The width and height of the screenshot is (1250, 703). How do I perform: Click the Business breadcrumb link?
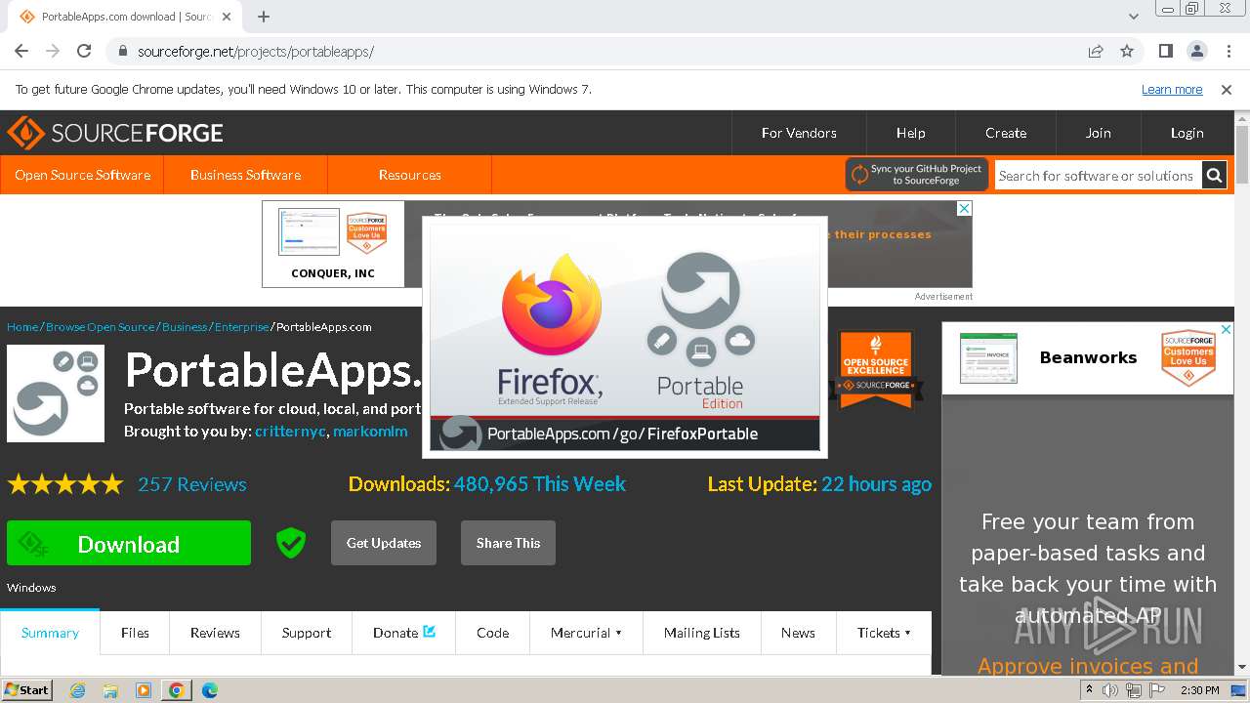point(185,327)
